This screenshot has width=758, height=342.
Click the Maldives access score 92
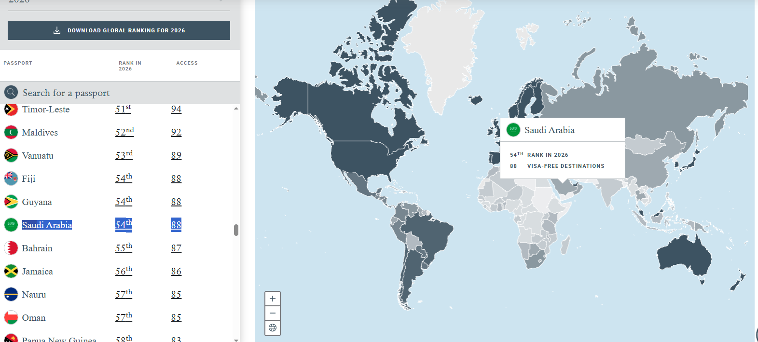(176, 133)
